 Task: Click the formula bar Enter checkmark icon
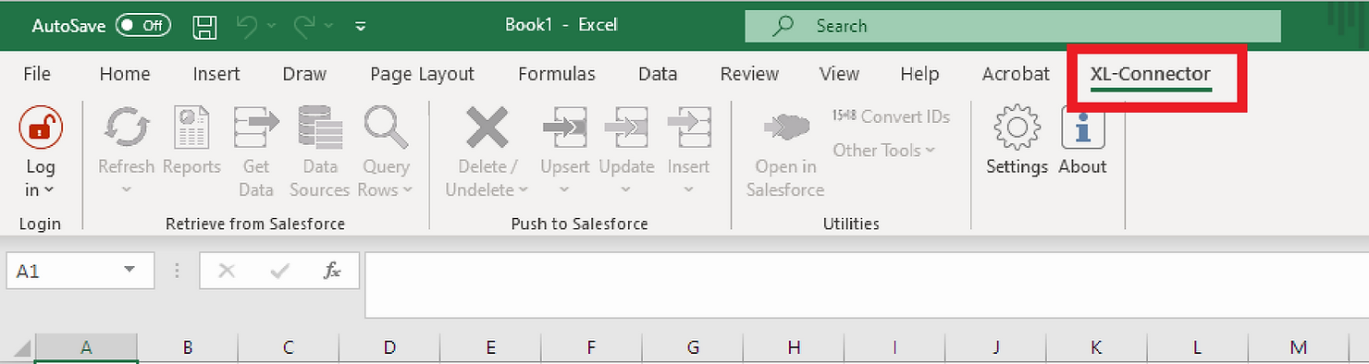click(x=279, y=271)
